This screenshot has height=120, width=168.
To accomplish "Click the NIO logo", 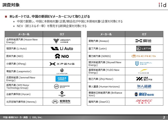I will click(x=62, y=56).
